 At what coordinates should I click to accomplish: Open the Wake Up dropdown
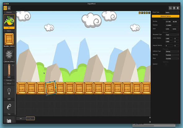(172, 55)
